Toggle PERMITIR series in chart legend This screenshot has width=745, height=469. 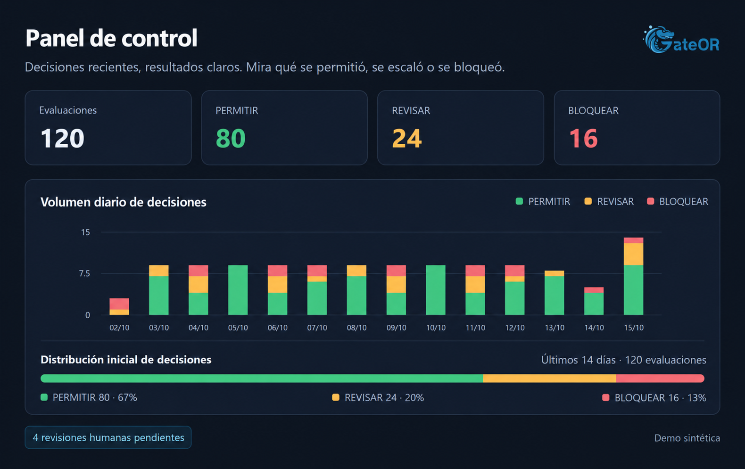[x=543, y=202]
